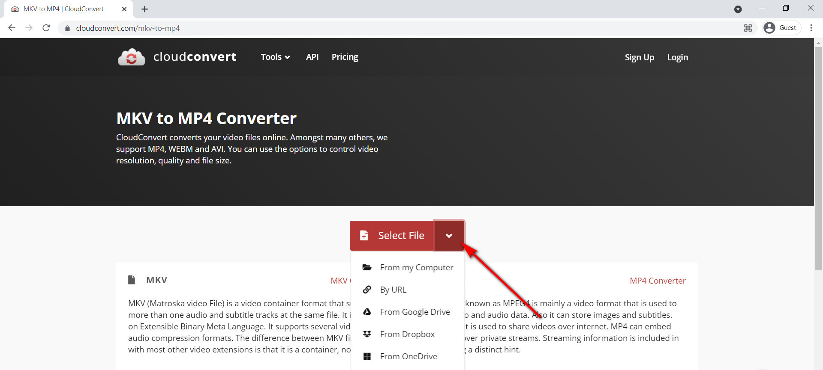Image resolution: width=823 pixels, height=370 pixels.
Task: Click the tab search grid icon
Action: tap(748, 28)
